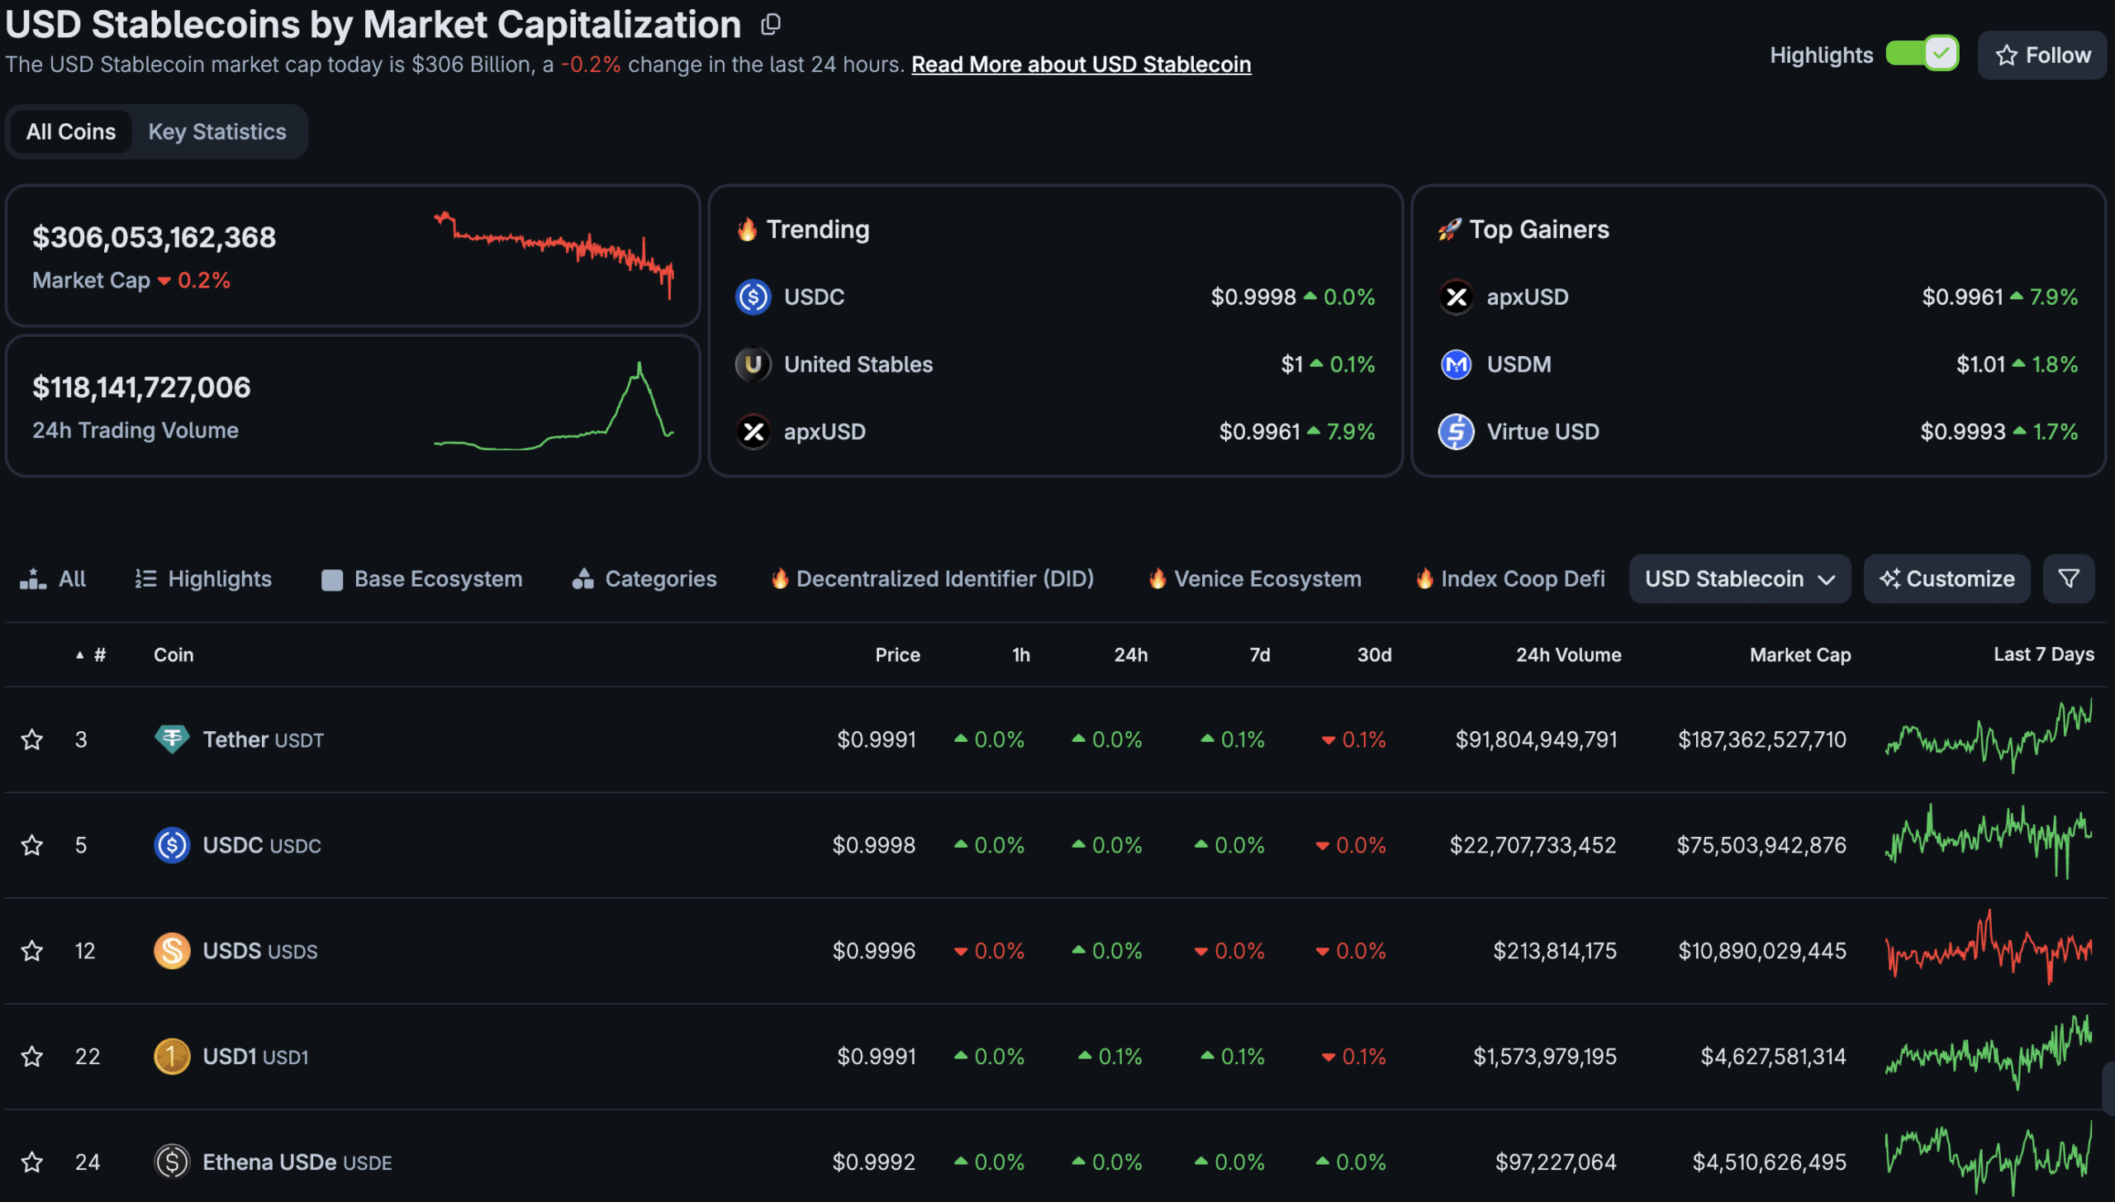Sort table by rank number column
The width and height of the screenshot is (2115, 1202).
pyautogui.click(x=93, y=654)
